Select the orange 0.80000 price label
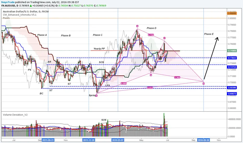This screenshot has height=143, width=243. 232,13
